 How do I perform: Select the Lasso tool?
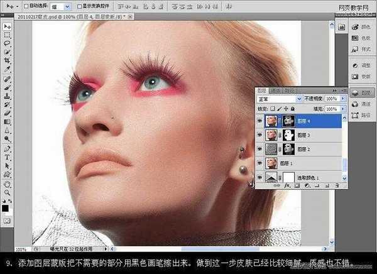pos(7,43)
